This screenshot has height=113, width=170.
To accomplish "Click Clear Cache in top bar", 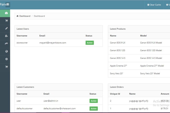I will pos(154,5).
